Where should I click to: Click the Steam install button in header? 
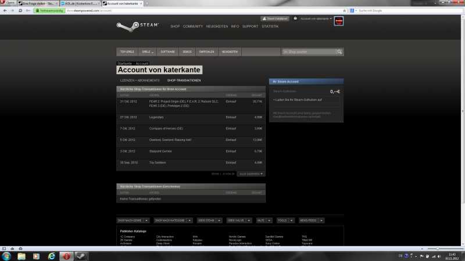coord(275,19)
